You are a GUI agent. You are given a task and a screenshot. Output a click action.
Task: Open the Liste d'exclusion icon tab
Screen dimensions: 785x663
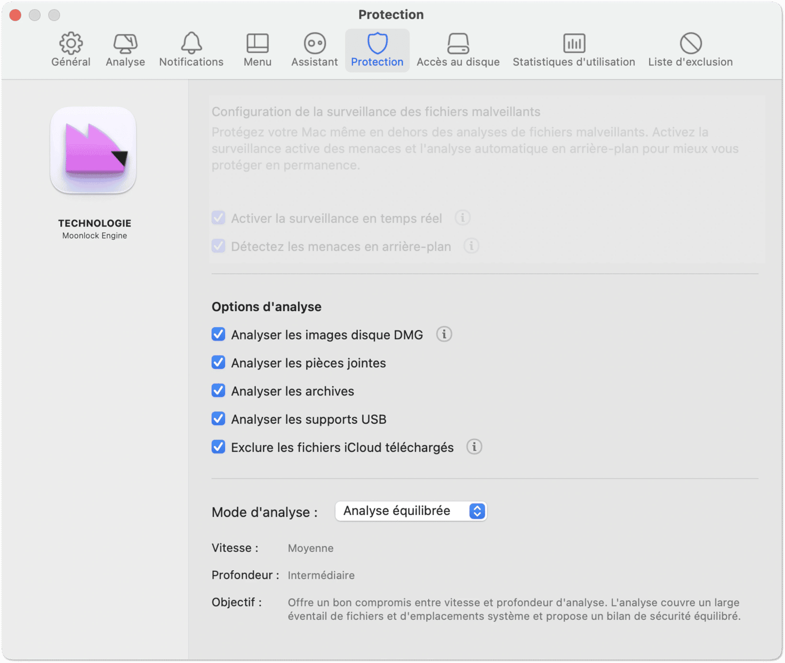pyautogui.click(x=691, y=50)
